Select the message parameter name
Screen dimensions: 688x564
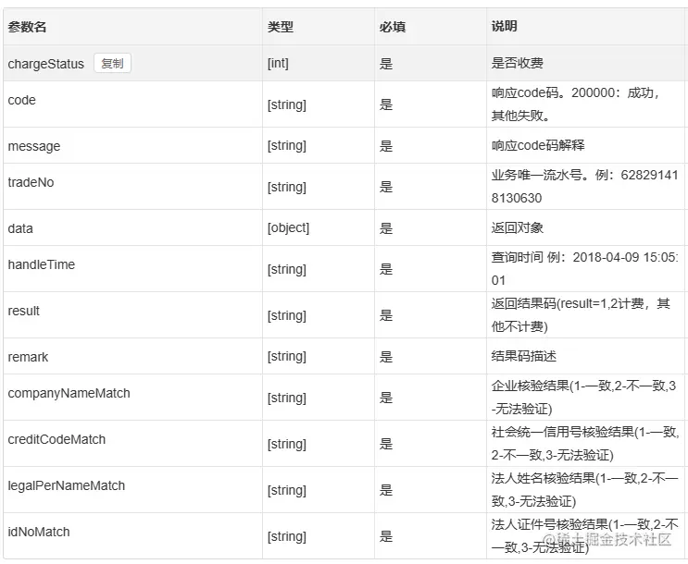[x=34, y=146]
